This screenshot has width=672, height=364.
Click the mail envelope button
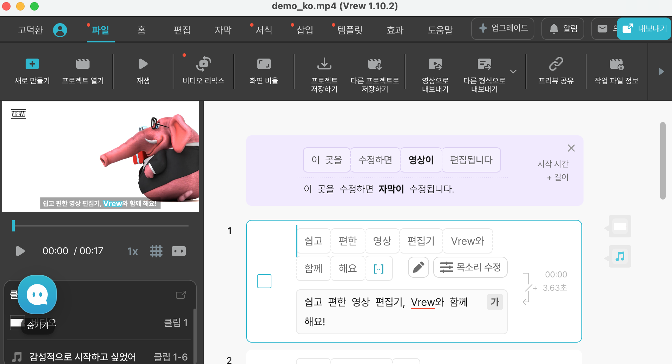(602, 28)
